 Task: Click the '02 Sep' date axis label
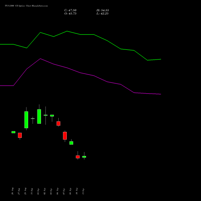(45, 191)
